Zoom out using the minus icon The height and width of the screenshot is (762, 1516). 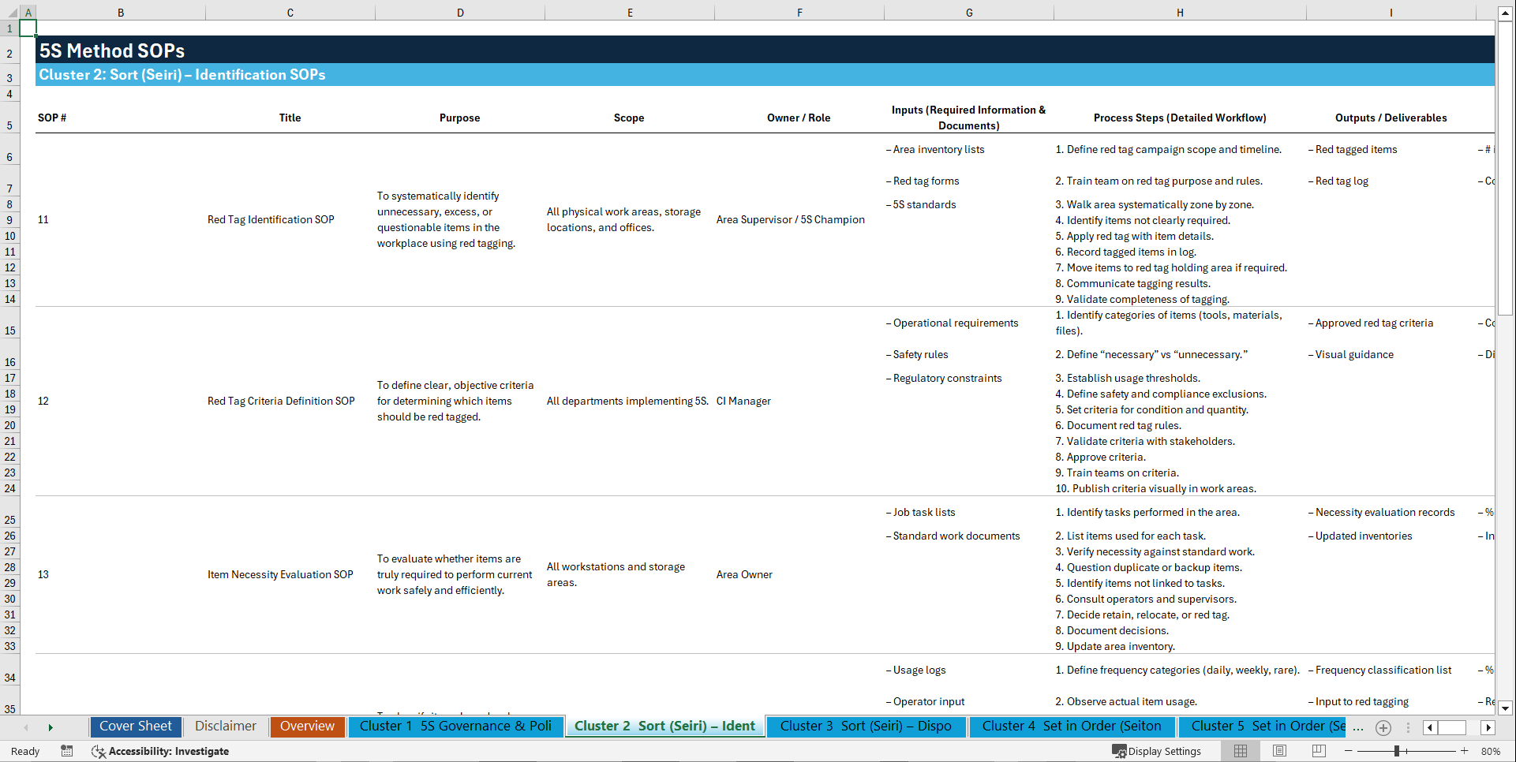click(1349, 751)
